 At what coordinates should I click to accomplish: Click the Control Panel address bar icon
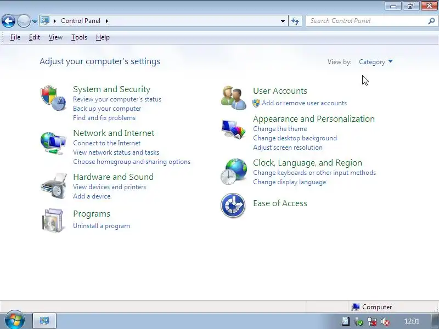click(45, 21)
